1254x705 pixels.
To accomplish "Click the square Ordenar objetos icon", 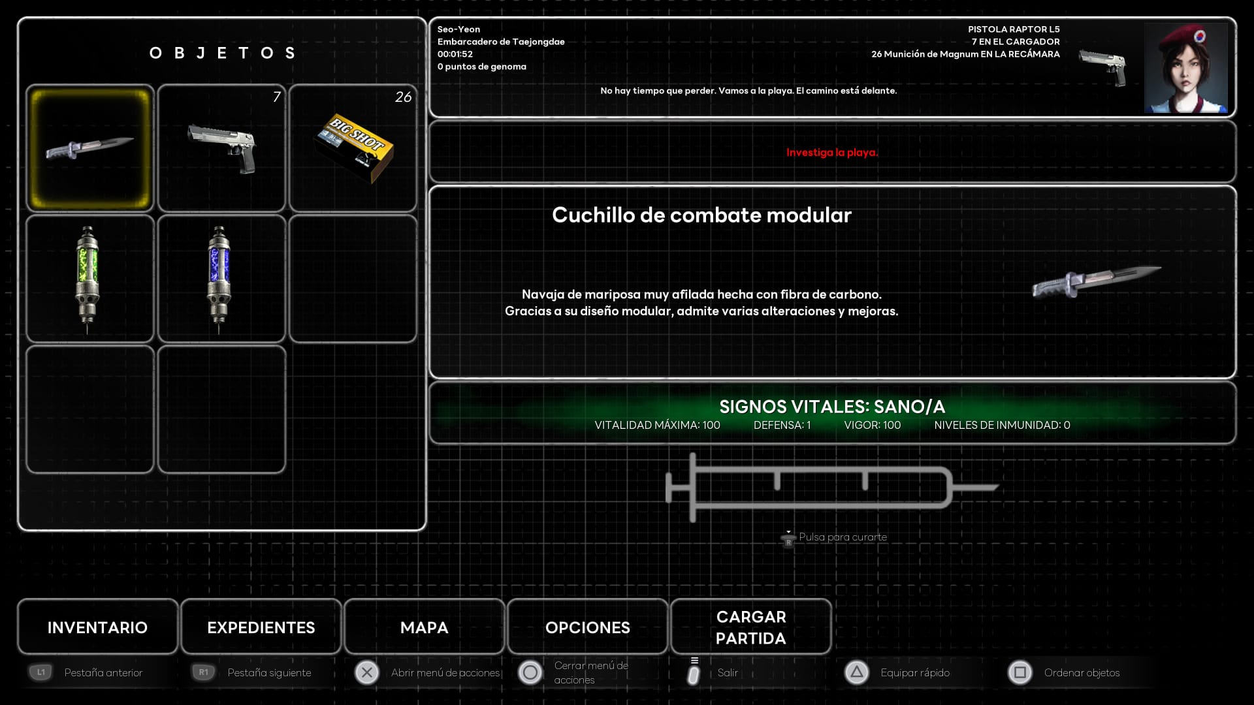I will (x=1020, y=672).
